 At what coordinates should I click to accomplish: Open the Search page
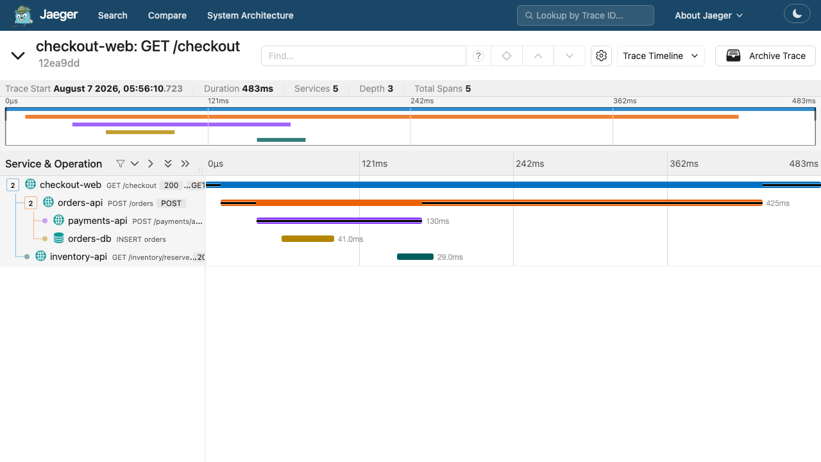pyautogui.click(x=112, y=15)
